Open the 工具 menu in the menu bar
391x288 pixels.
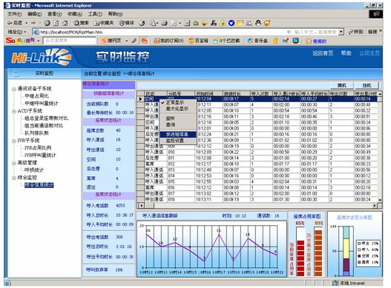[95, 14]
